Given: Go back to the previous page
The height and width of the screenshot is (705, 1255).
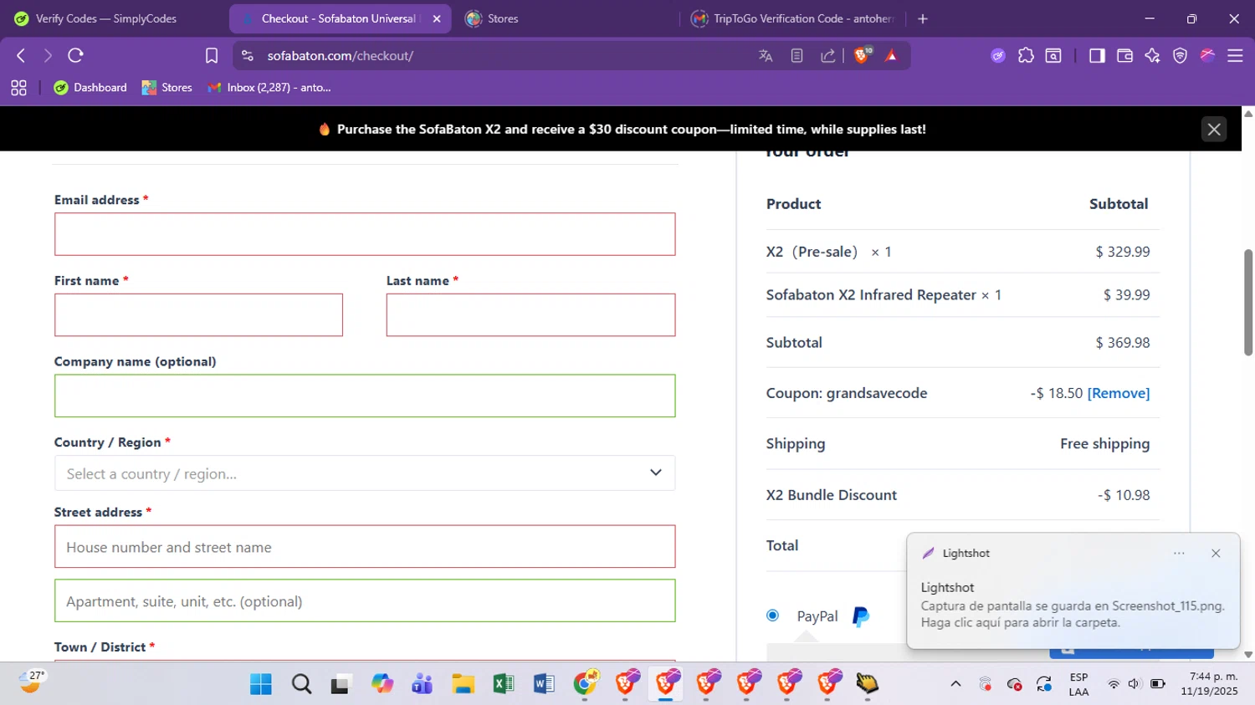Looking at the screenshot, I should (x=21, y=55).
